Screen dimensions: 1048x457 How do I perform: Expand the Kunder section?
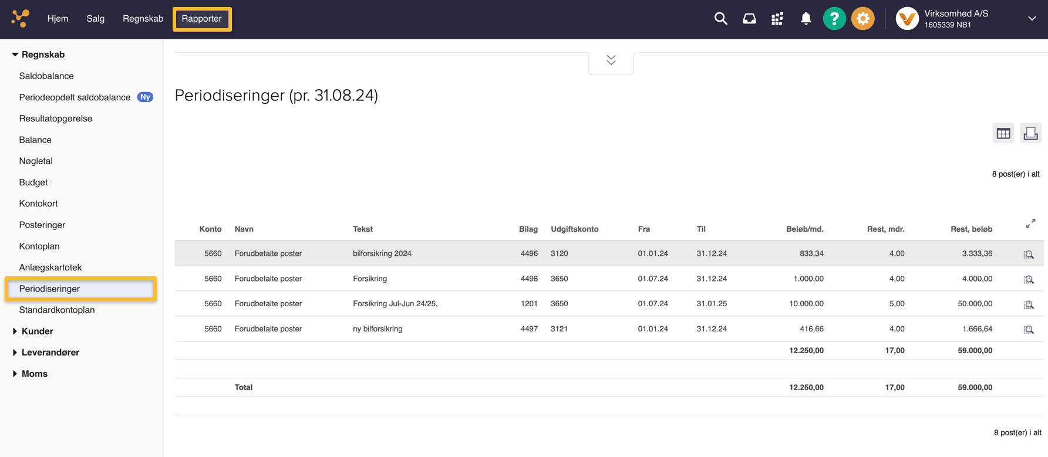pyautogui.click(x=37, y=331)
